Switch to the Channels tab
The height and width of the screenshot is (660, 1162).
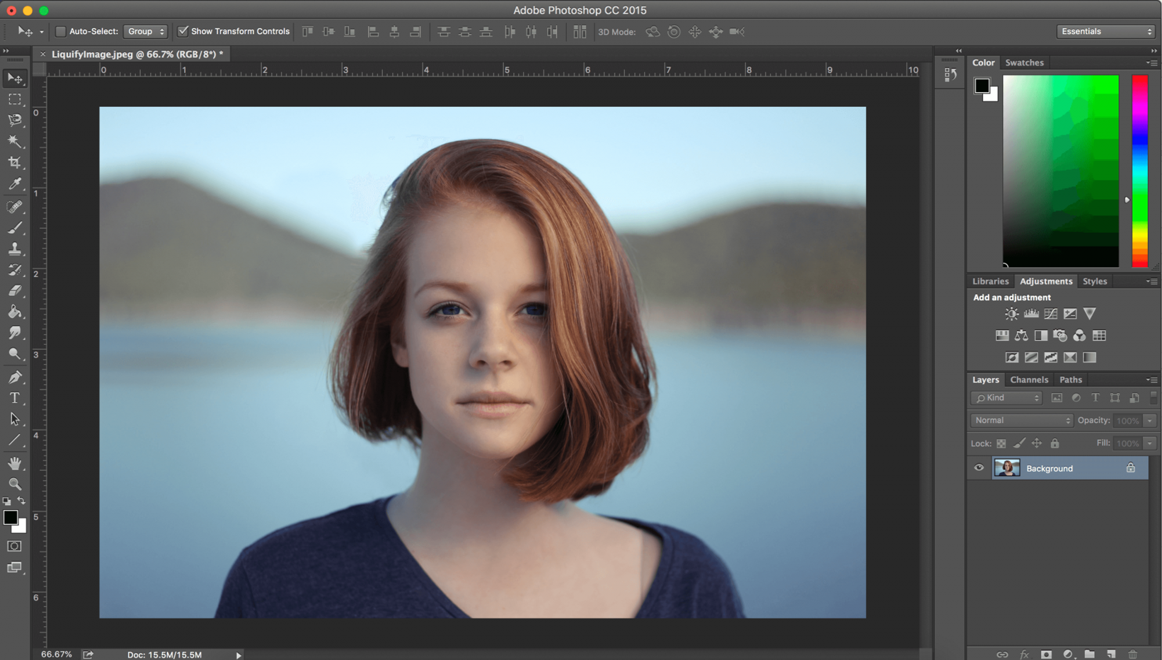[1029, 379]
